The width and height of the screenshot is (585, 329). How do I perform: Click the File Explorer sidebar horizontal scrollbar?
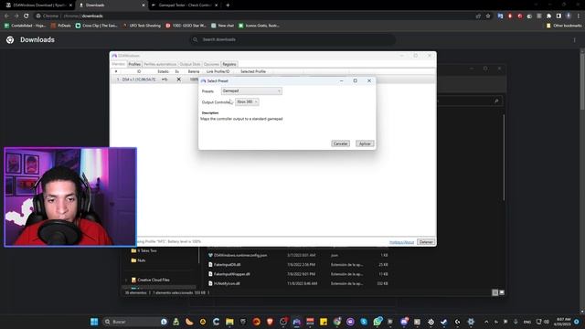pos(158,287)
